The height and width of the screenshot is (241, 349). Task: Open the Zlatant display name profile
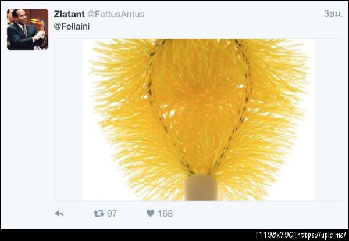tap(69, 14)
